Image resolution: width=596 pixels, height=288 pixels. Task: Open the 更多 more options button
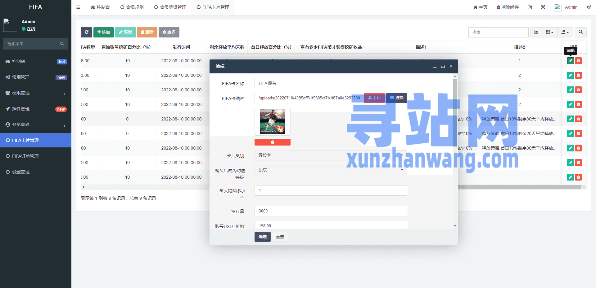[x=169, y=32]
